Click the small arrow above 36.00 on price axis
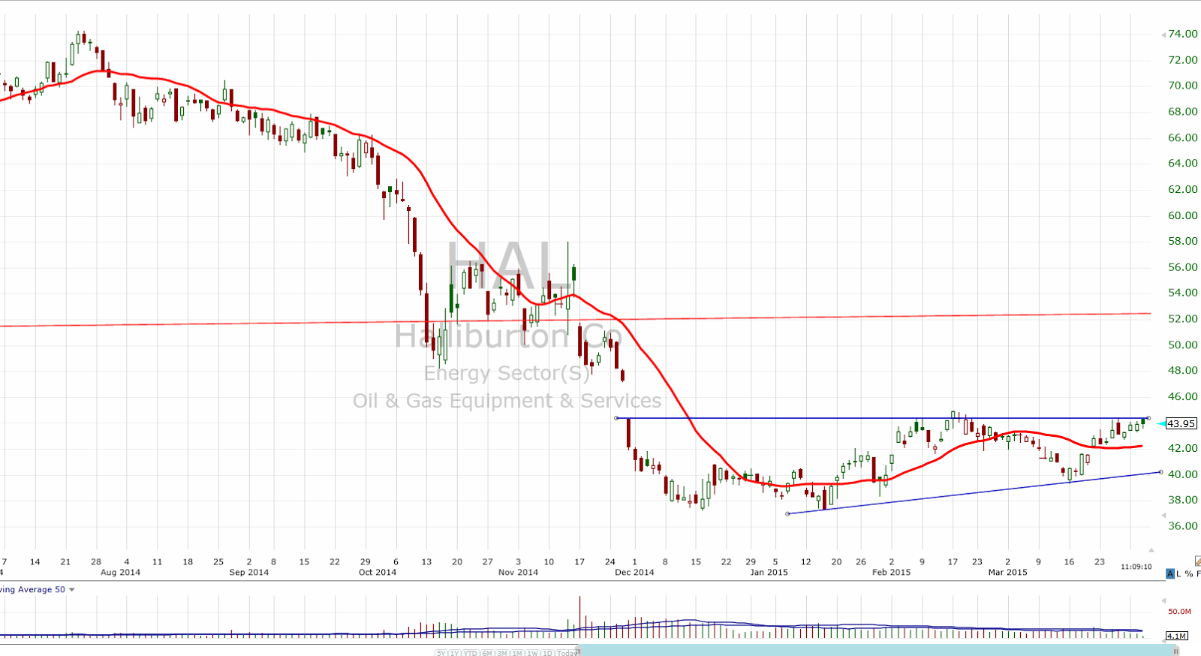Viewport: 1201px width, 656px height. coord(1163,516)
